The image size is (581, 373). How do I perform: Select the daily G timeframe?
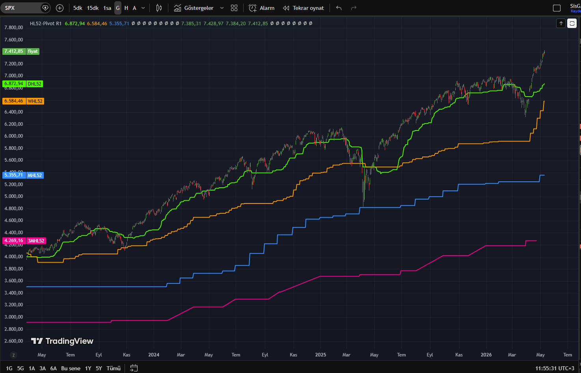(x=118, y=8)
